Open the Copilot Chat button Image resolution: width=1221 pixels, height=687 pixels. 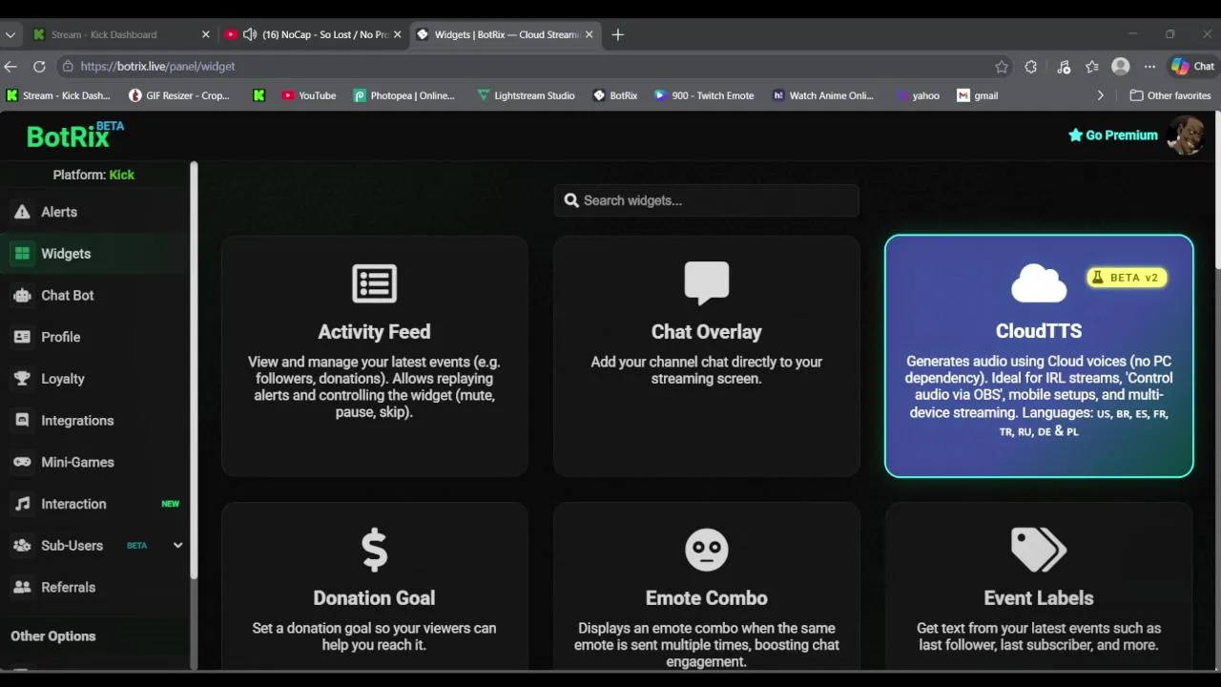pyautogui.click(x=1192, y=67)
